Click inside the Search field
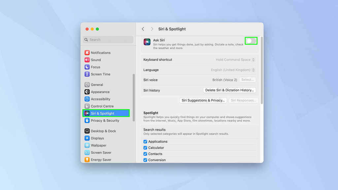The image size is (338, 190). [108, 40]
